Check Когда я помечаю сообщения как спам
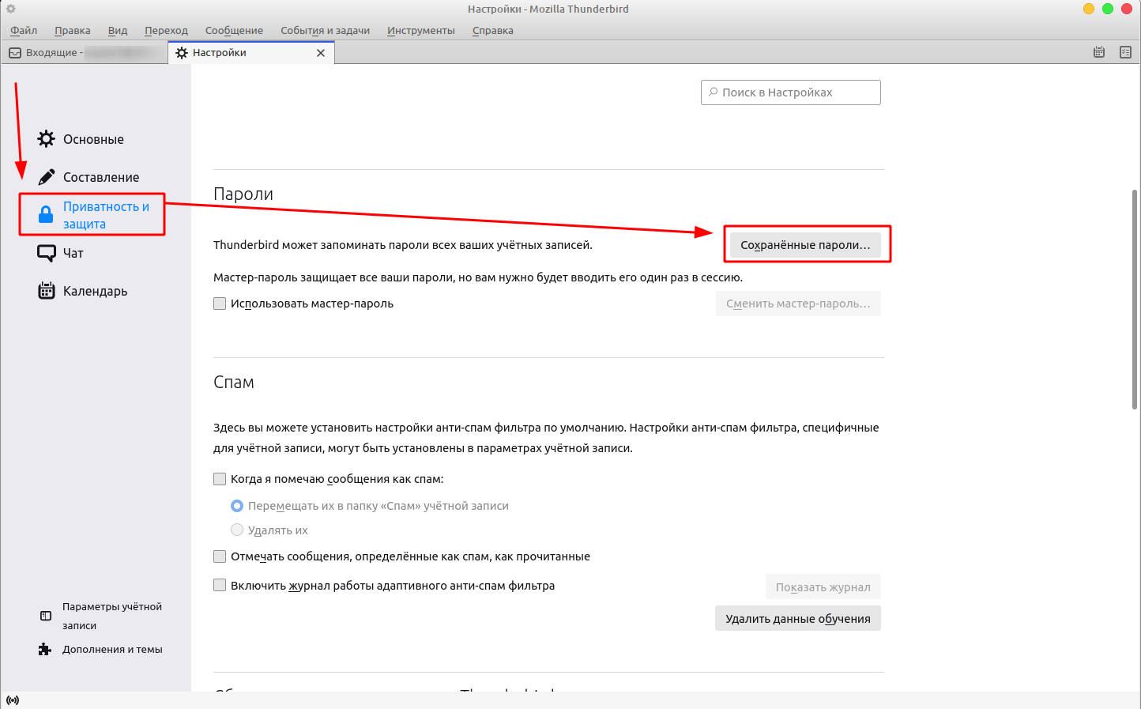 coord(220,479)
